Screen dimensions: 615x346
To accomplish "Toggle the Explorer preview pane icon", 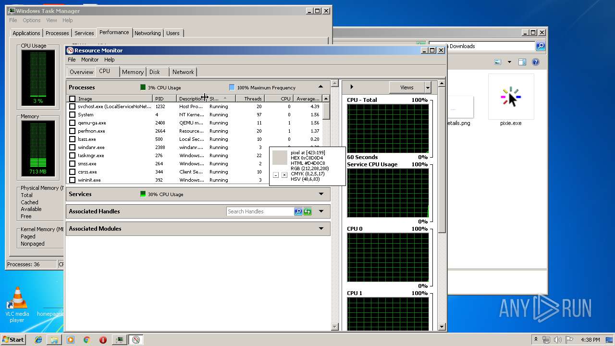I will pyautogui.click(x=522, y=62).
